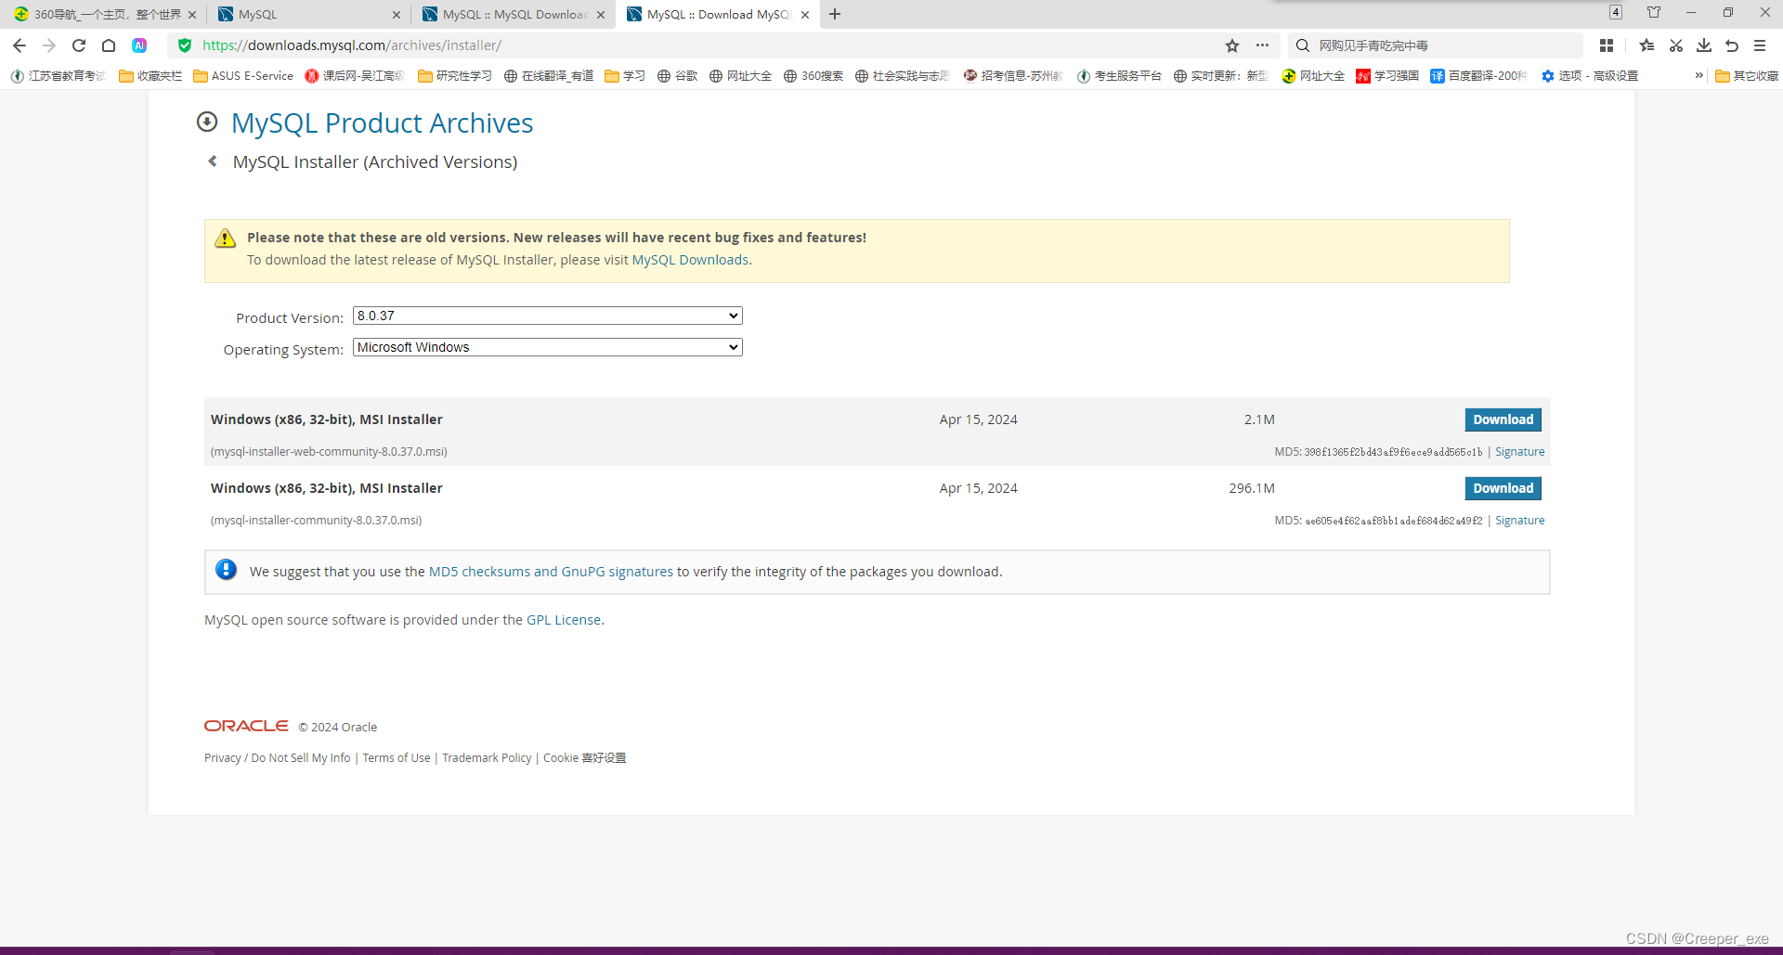
Task: Open the 其它收藏 folder
Action: click(x=1746, y=76)
